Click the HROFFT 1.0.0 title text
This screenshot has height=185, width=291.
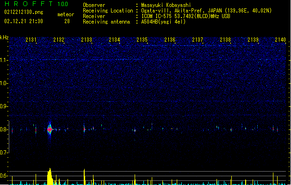pyautogui.click(x=36, y=4)
